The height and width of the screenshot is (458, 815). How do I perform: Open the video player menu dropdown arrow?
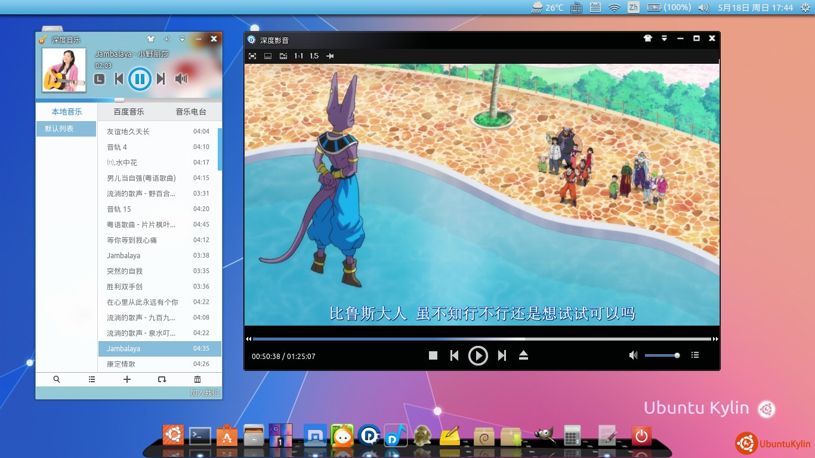[664, 39]
